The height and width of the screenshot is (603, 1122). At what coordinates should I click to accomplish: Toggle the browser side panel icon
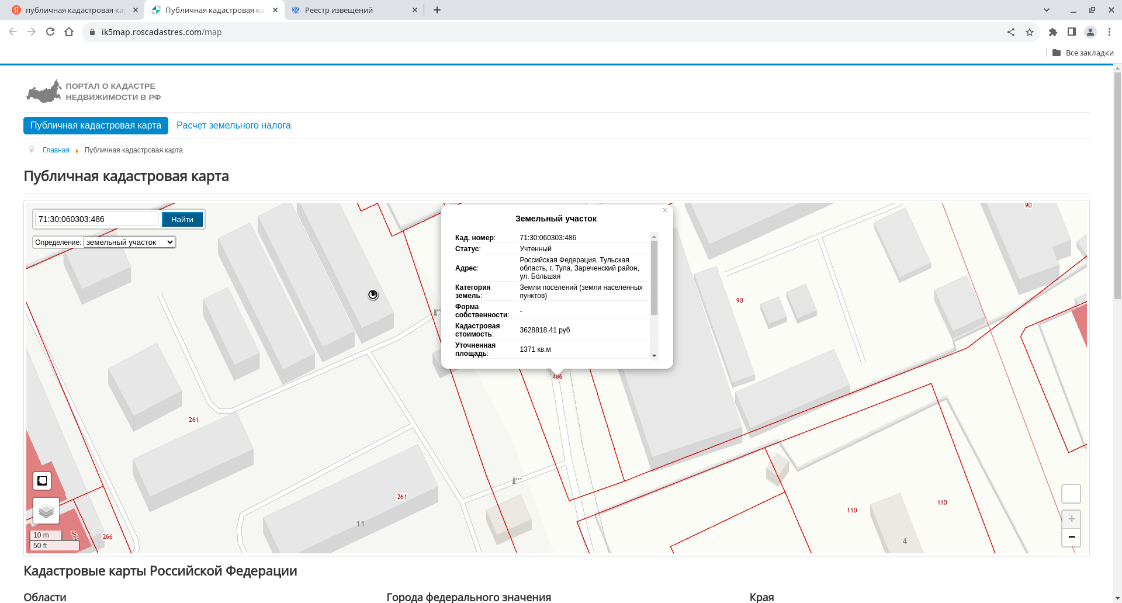(x=1072, y=32)
